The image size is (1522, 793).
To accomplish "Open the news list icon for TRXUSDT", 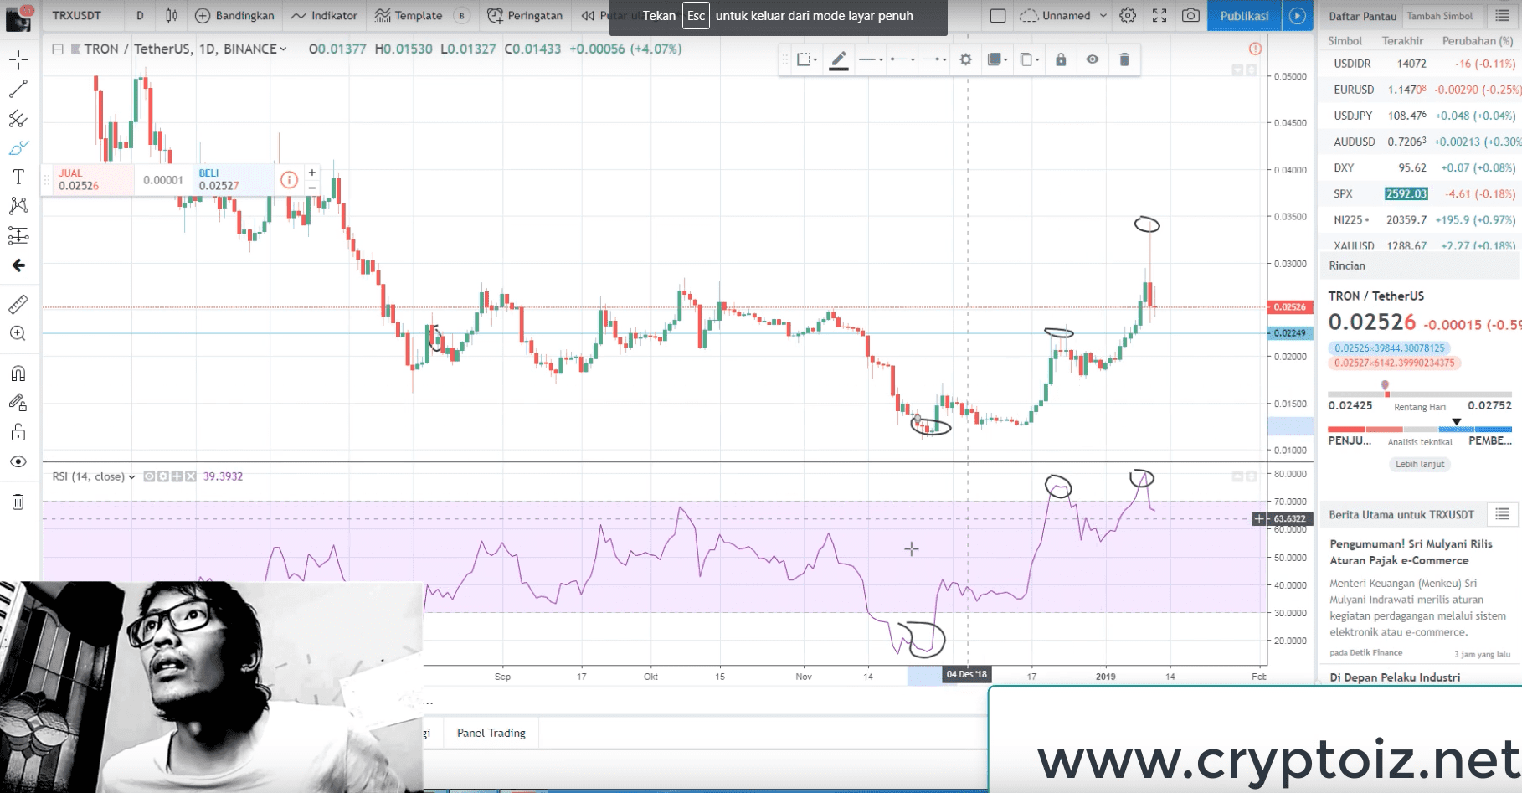I will pyautogui.click(x=1502, y=514).
